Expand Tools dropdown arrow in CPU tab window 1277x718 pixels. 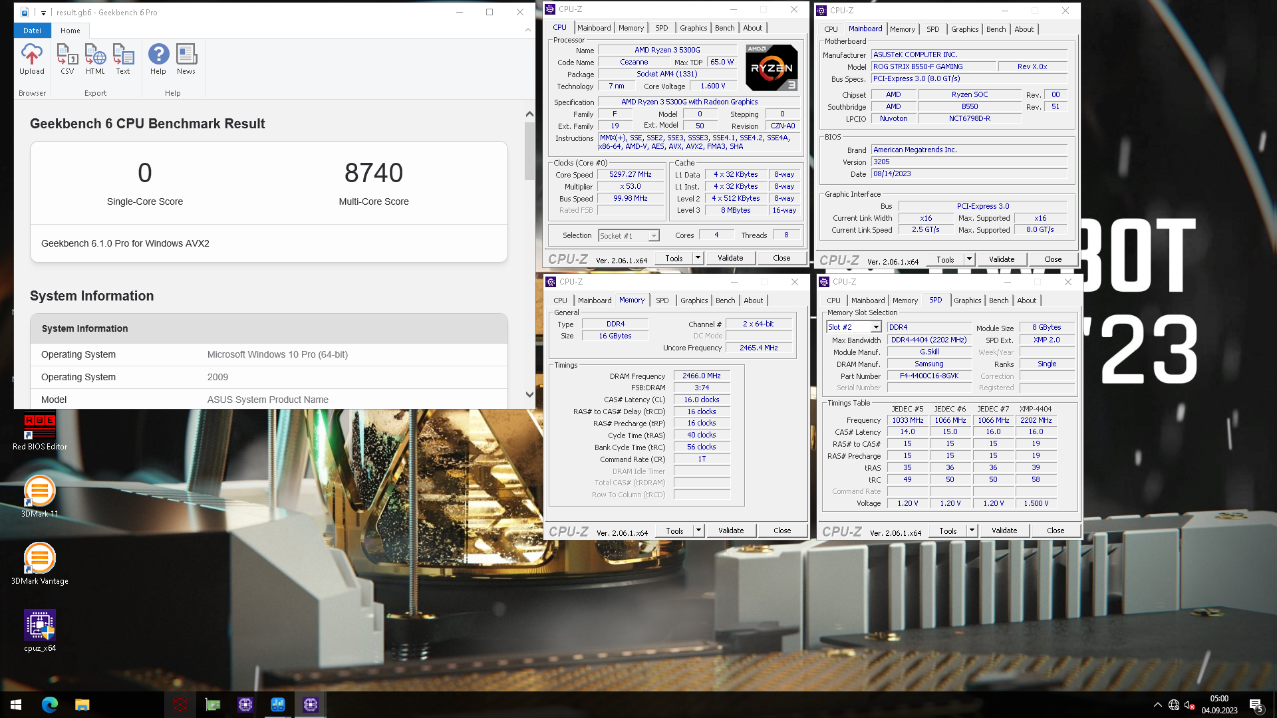[698, 258]
